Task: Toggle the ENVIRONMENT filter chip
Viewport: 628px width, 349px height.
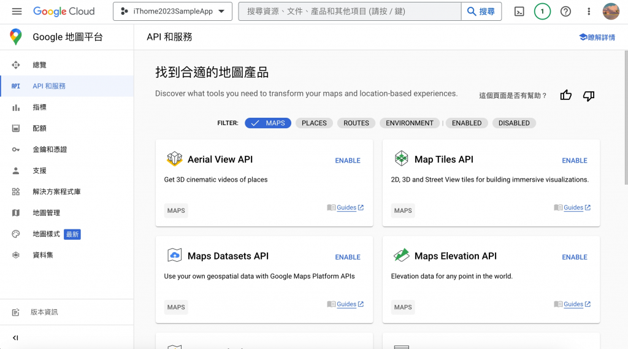Action: [x=409, y=123]
